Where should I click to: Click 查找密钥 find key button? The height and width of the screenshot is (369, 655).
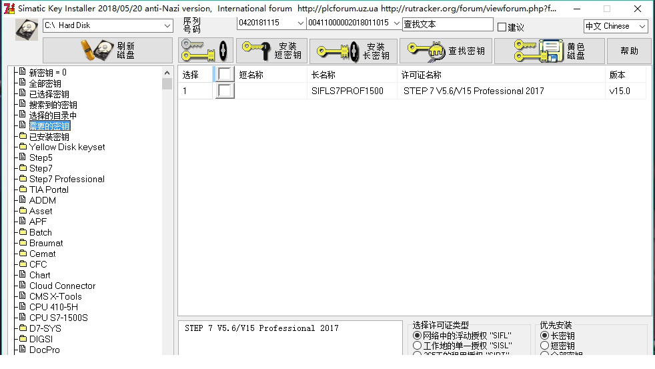click(446, 51)
